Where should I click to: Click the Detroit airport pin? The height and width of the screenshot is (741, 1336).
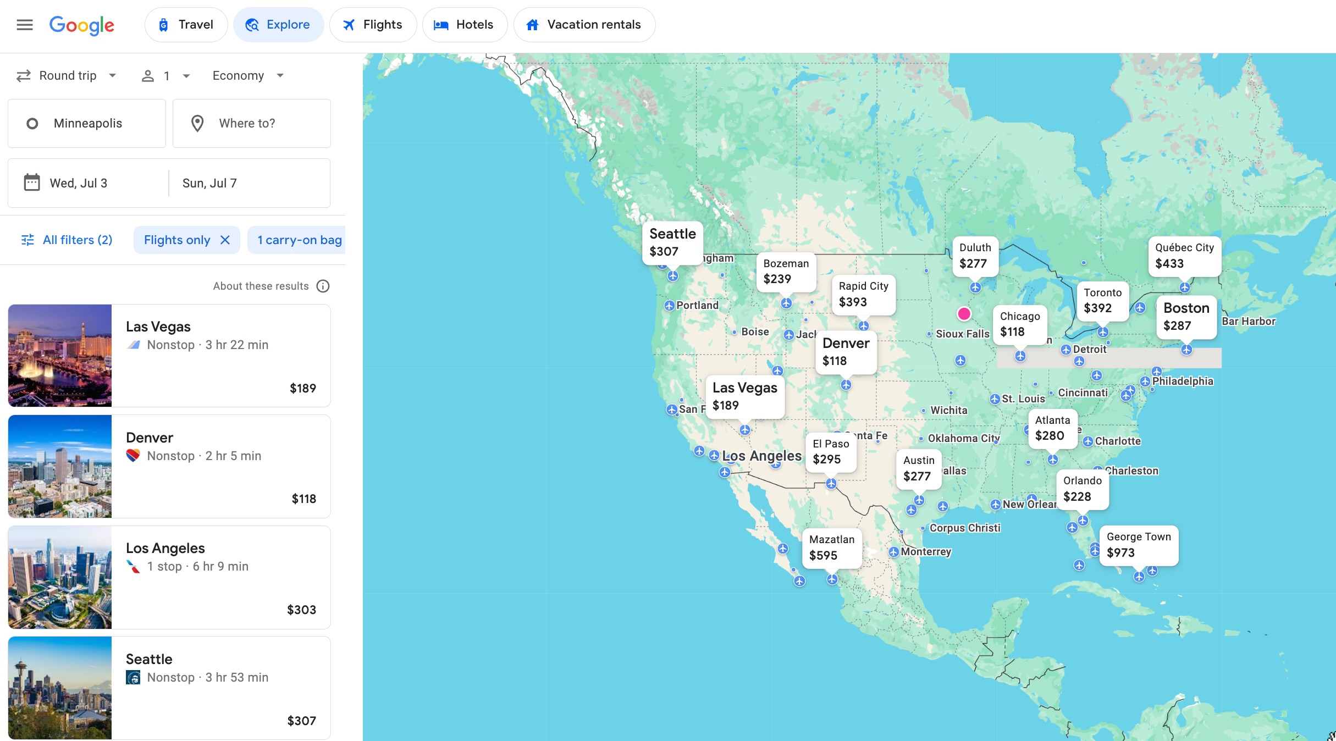(1066, 350)
